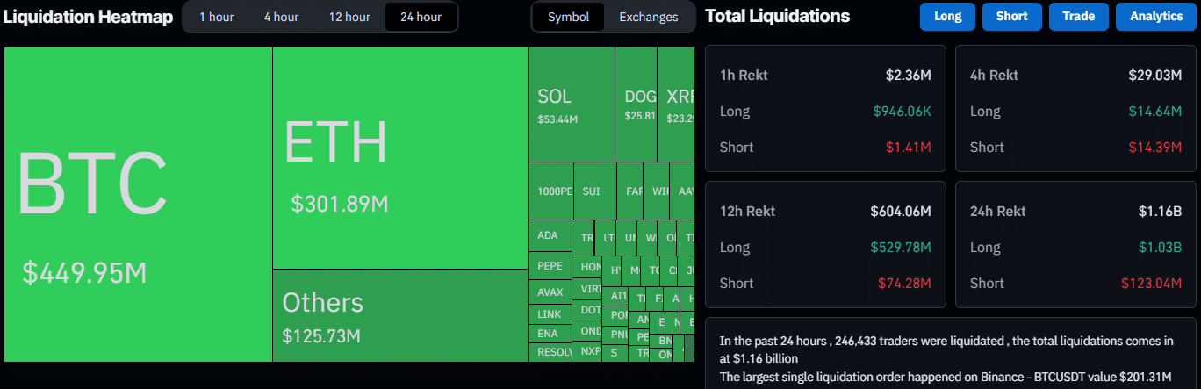1201x389 pixels.
Task: Select the 1 hour timeframe tab
Action: (215, 17)
